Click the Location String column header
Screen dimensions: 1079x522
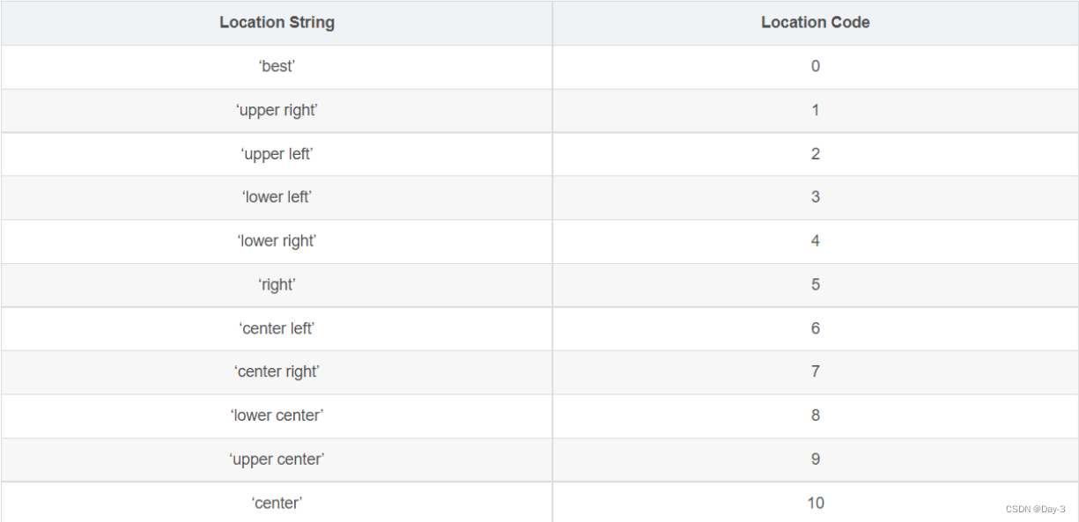(x=277, y=23)
